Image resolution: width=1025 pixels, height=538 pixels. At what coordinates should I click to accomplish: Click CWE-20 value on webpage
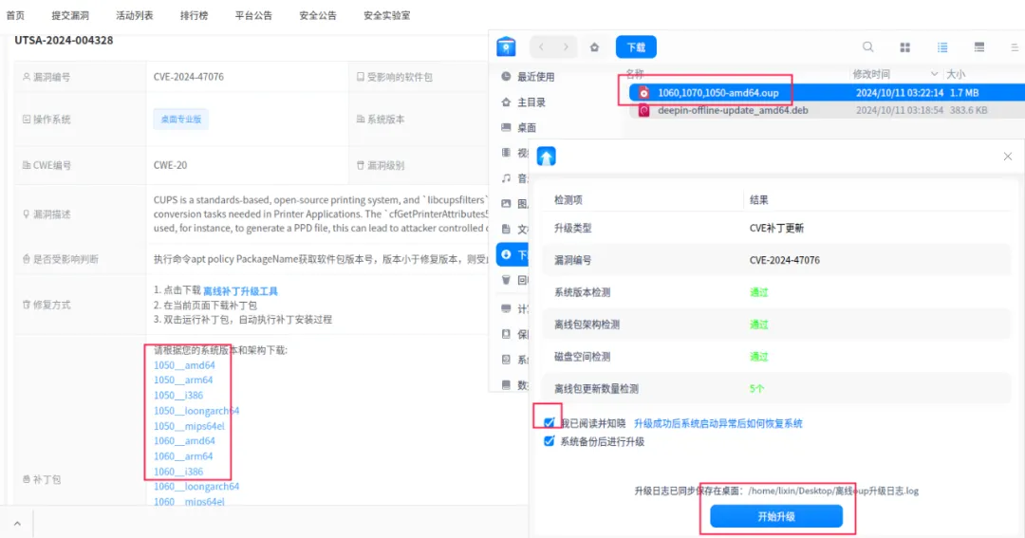point(170,165)
